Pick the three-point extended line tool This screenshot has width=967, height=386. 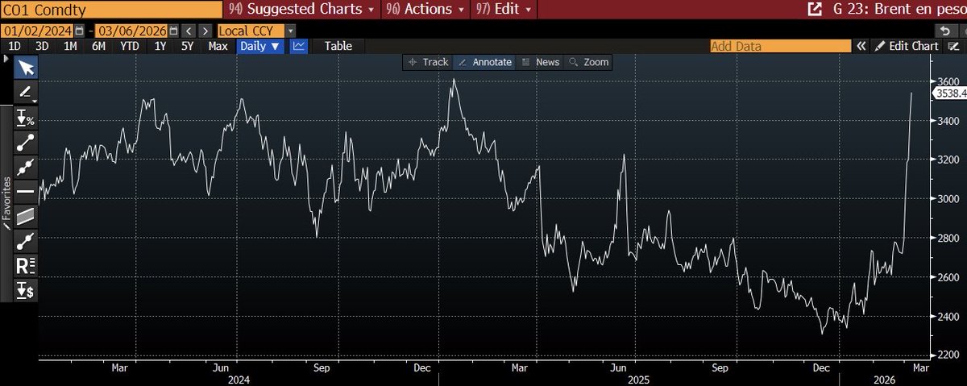(x=26, y=168)
